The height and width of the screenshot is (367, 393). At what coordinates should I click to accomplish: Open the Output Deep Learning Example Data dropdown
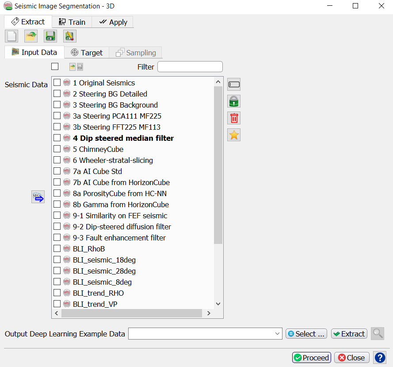tap(278, 334)
